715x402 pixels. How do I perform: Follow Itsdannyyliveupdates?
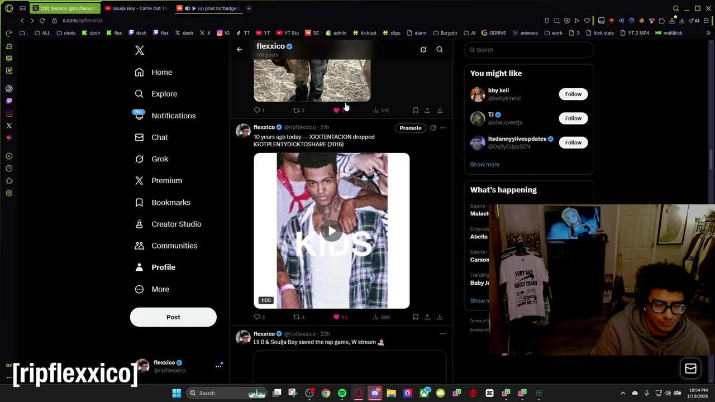pyautogui.click(x=573, y=142)
